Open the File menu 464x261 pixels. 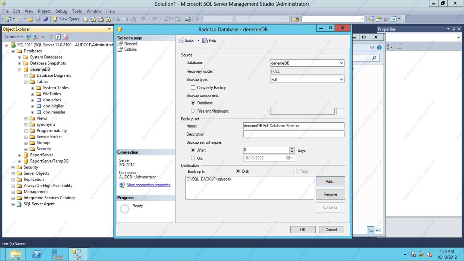(5, 11)
